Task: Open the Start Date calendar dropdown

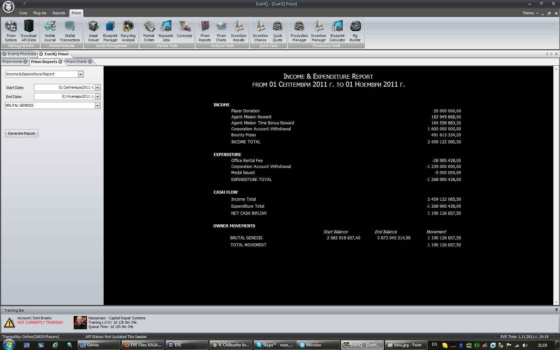Action: coord(97,88)
